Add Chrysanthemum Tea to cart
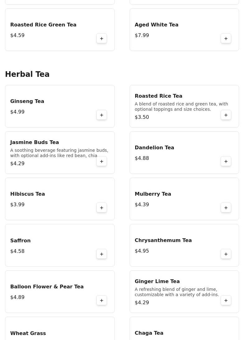Viewport: 244px width, 340px height. click(x=226, y=254)
